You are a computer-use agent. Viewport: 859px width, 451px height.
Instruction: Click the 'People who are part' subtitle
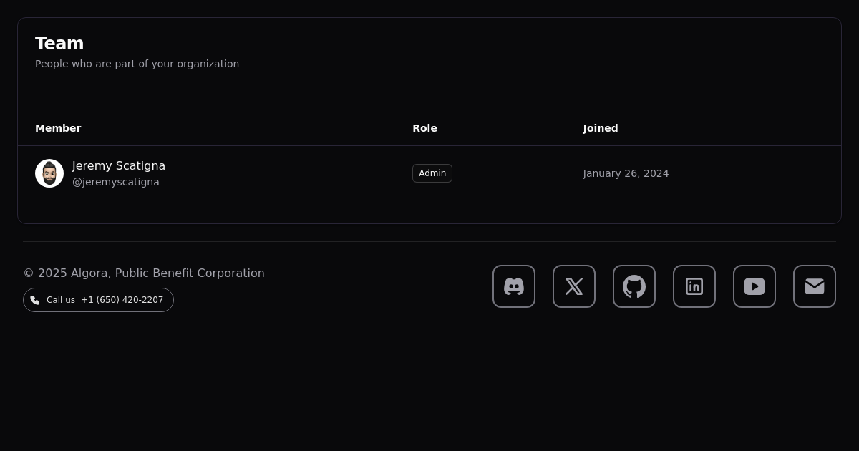coord(137,64)
